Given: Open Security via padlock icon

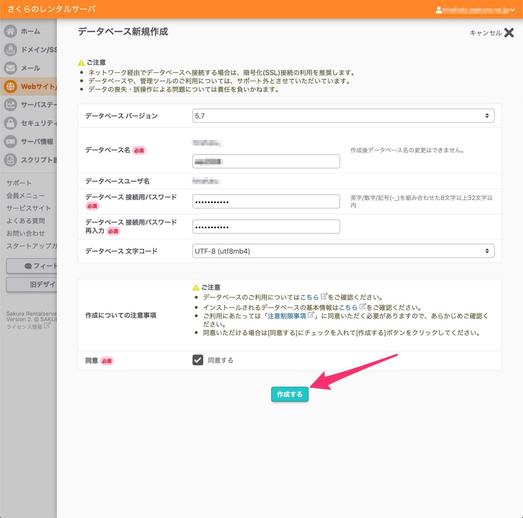Looking at the screenshot, I should point(10,123).
